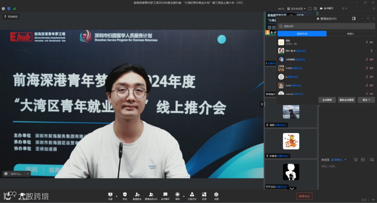This screenshot has width=377, height=203.
Task: Click Unpin video (取消锁定) button
Action: pos(11,16)
